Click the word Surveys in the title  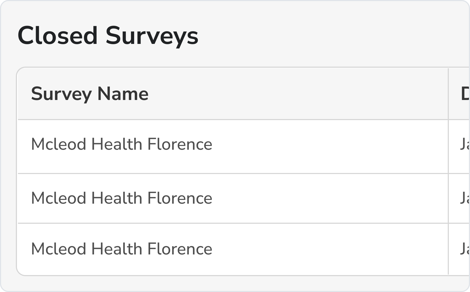[x=152, y=36]
